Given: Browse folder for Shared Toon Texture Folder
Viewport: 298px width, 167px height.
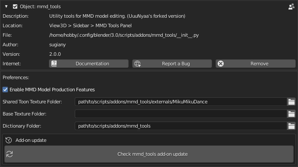Looking at the screenshot, I should click(291, 102).
